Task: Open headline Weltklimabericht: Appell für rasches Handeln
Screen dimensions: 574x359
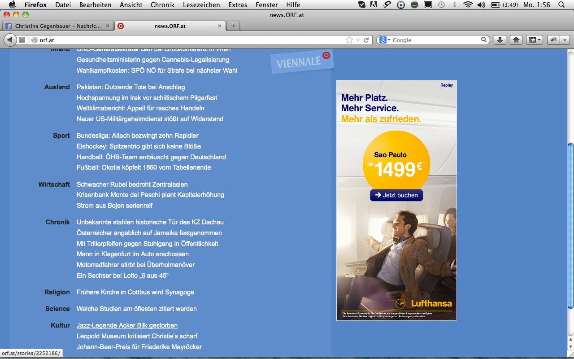Action: [140, 108]
